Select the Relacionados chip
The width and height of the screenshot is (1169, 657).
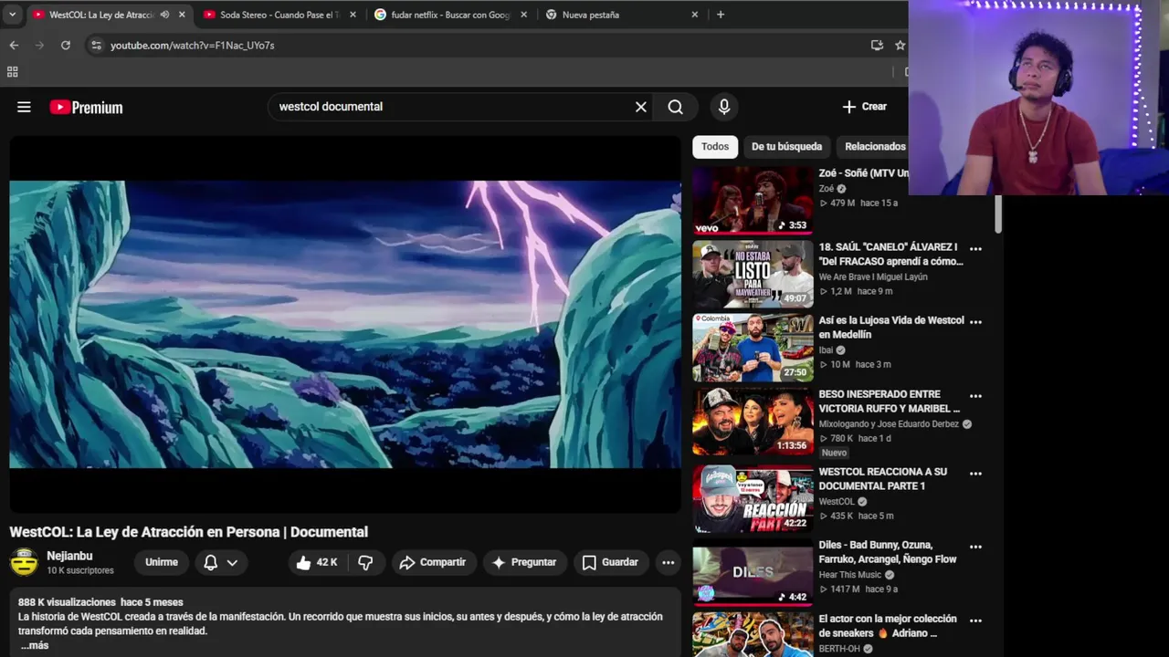[x=875, y=146]
